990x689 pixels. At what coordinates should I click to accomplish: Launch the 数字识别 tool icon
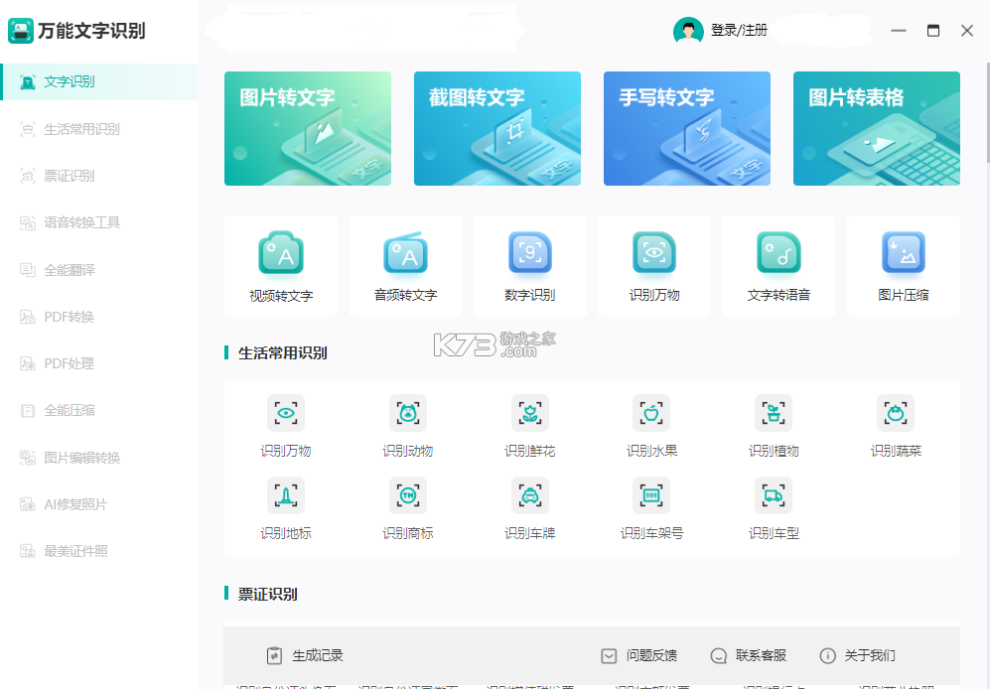(529, 254)
